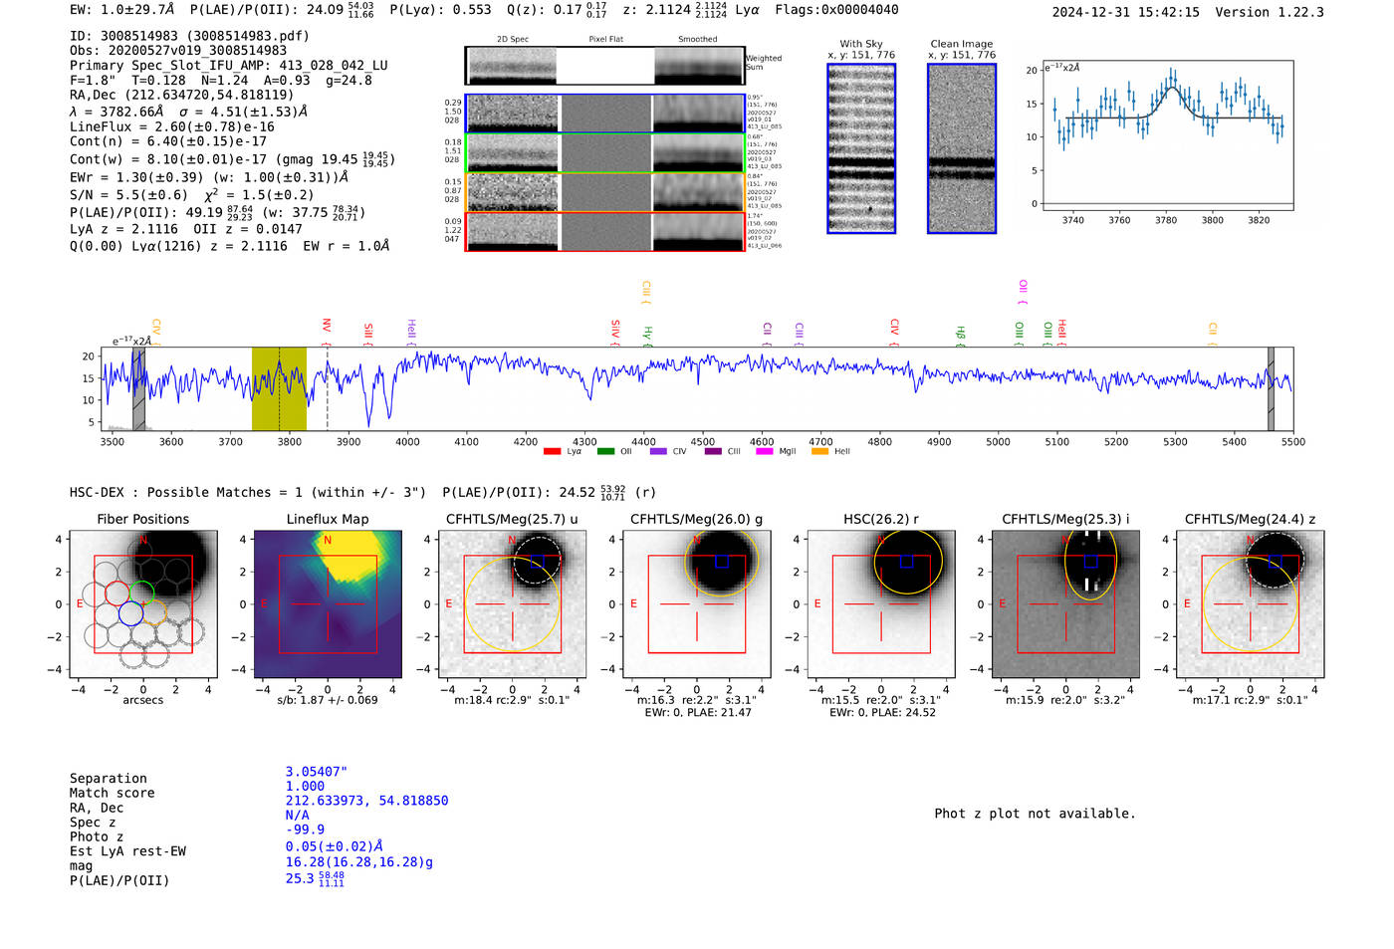Click the EWr: 0, PLAE: 24.52 caption
Viewport: 1394px width, 949px height.
882,713
